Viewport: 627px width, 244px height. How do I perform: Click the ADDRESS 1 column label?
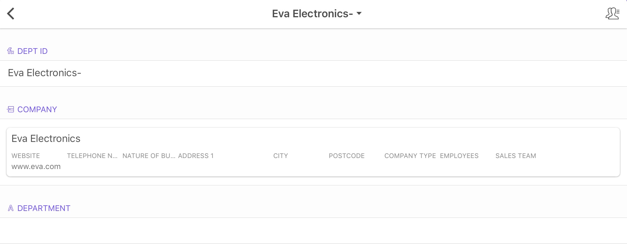196,156
